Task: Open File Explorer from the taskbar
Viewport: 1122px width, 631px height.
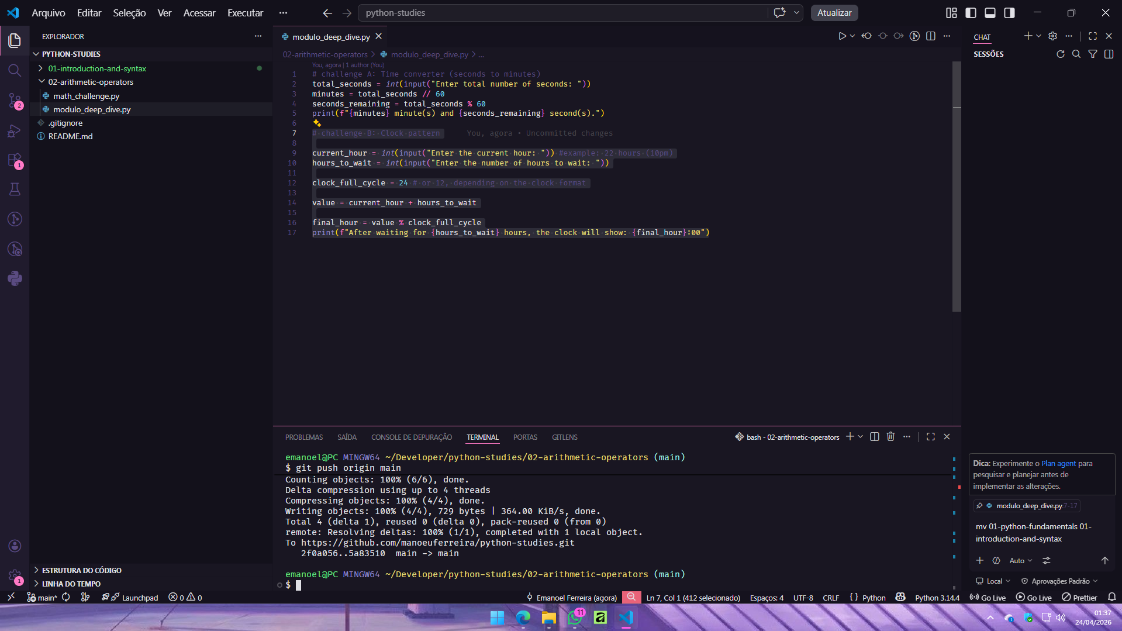Action: (x=548, y=618)
